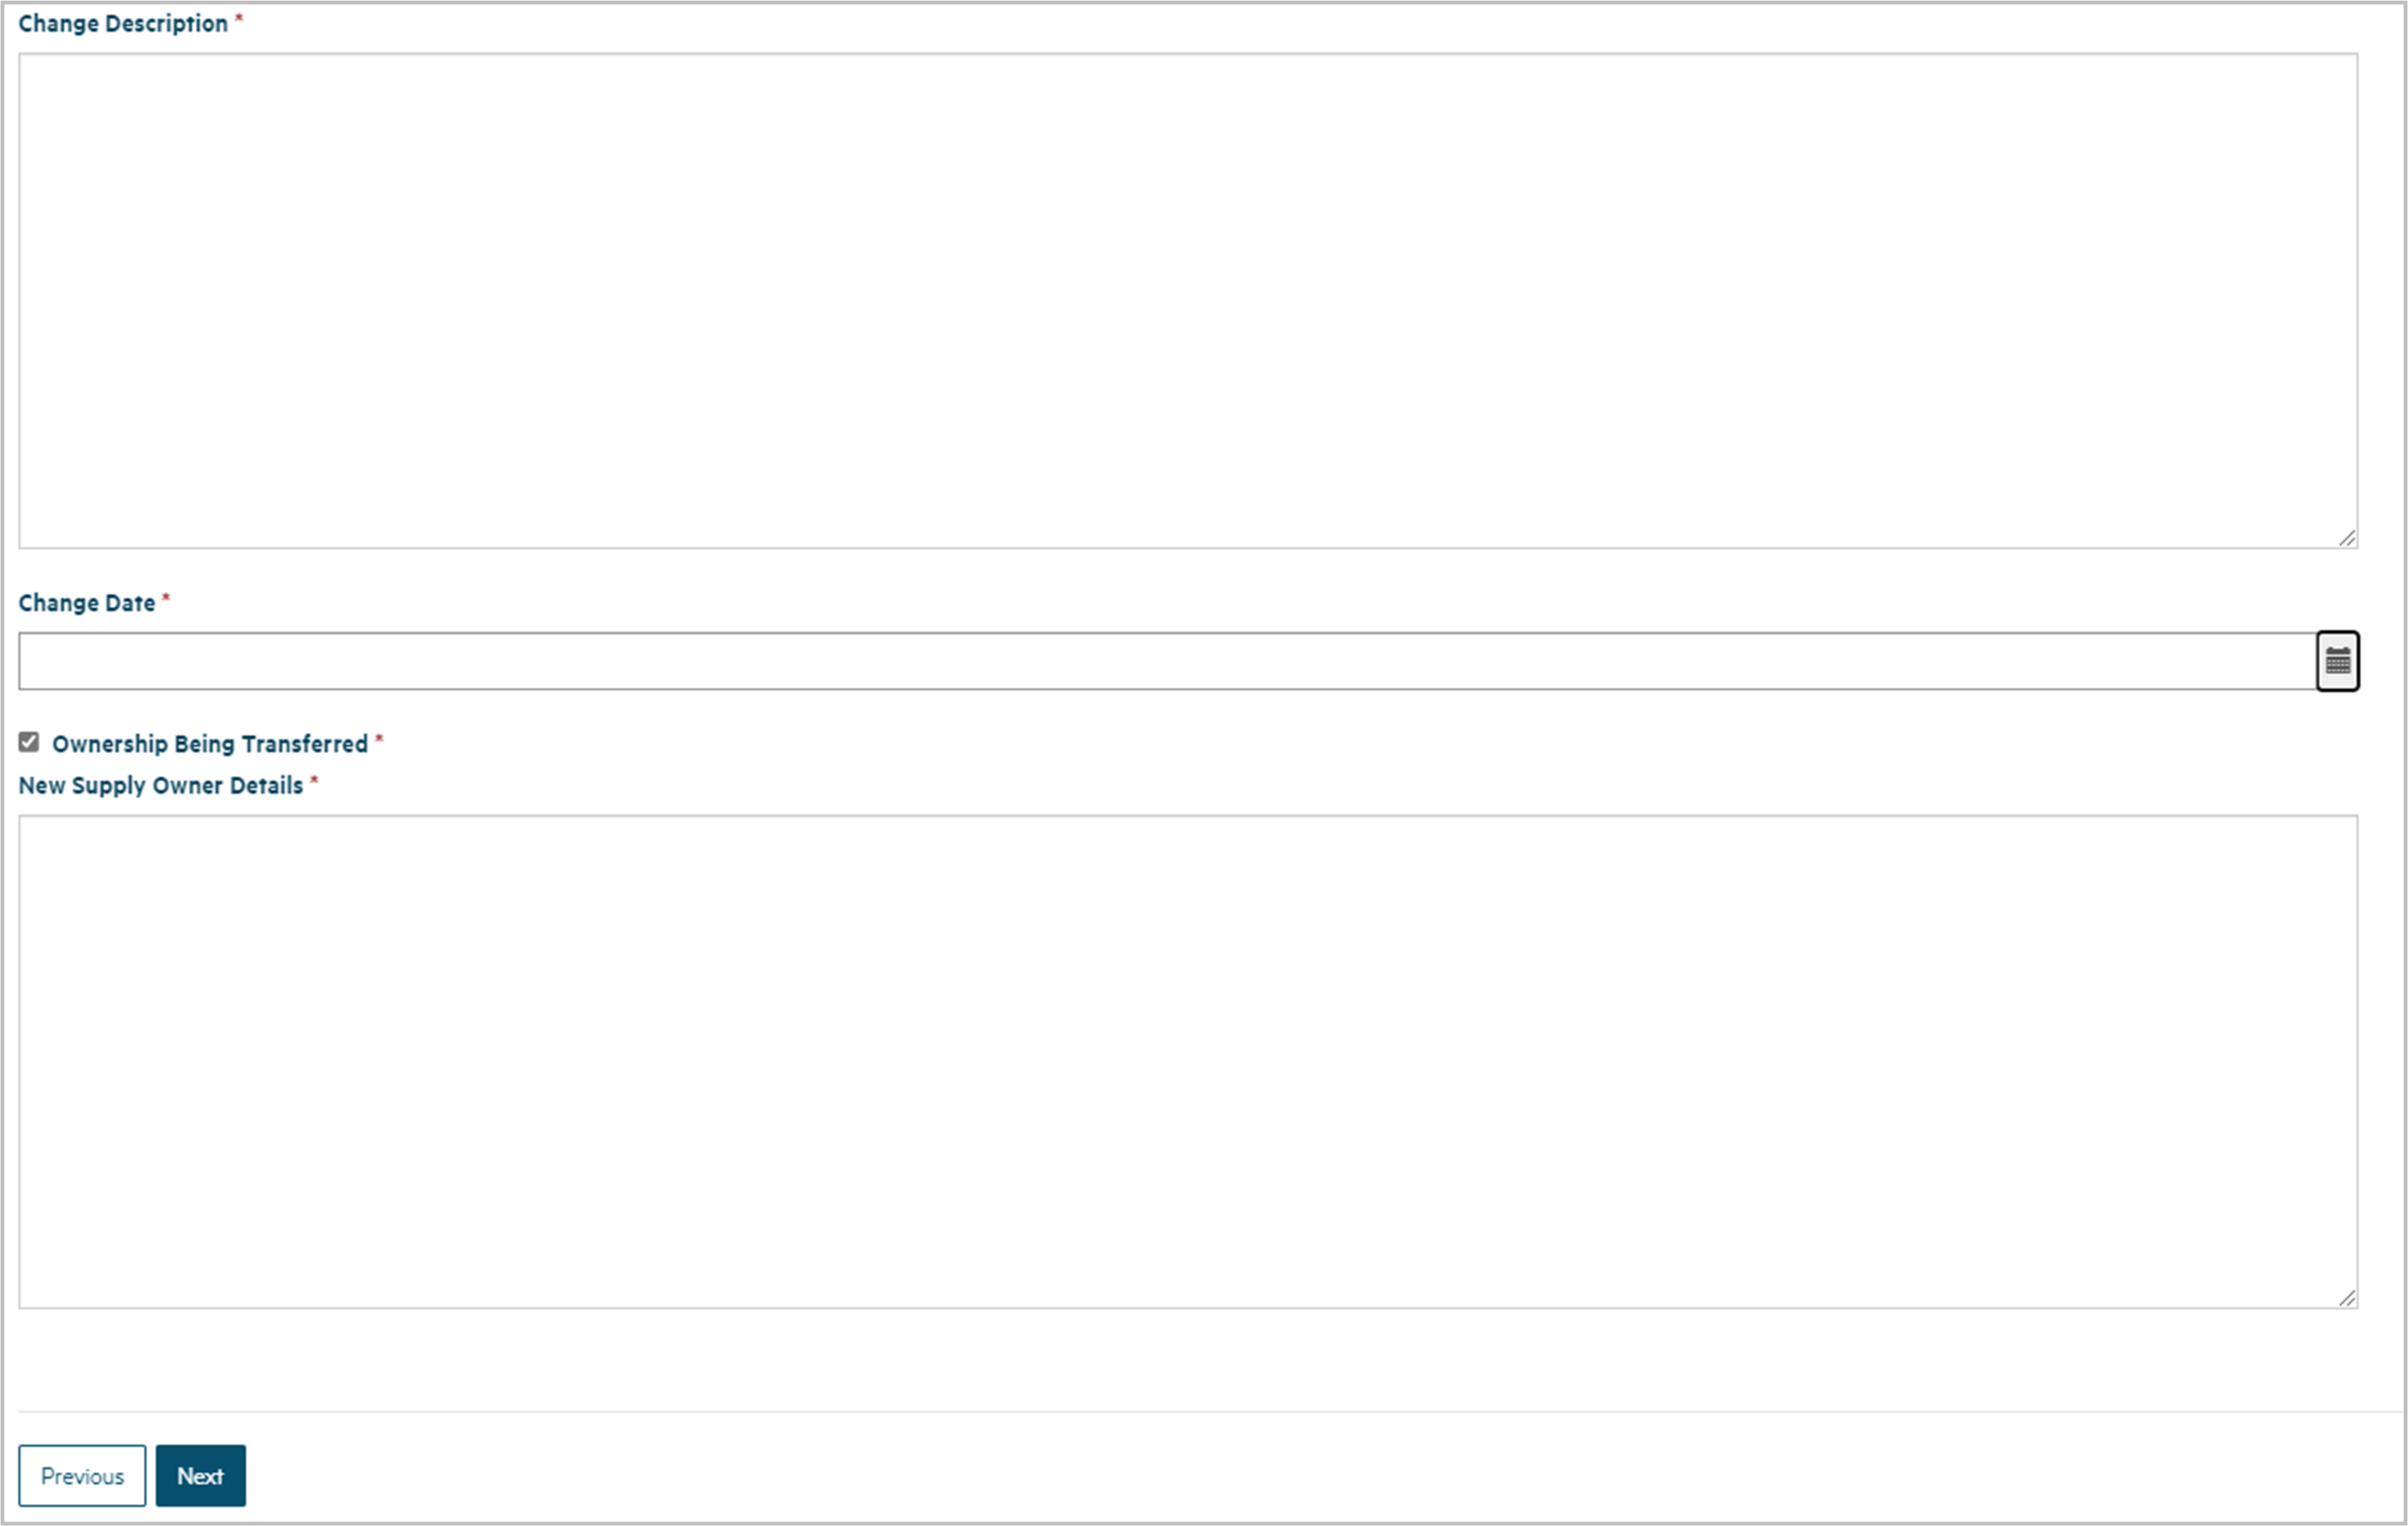Image resolution: width=2408 pixels, height=1526 pixels.
Task: Go back with the Previous button
Action: click(82, 1475)
